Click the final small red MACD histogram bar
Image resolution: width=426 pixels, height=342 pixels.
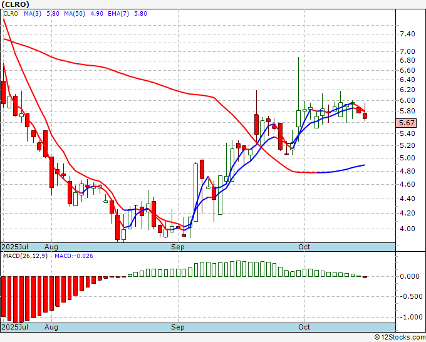(x=365, y=277)
